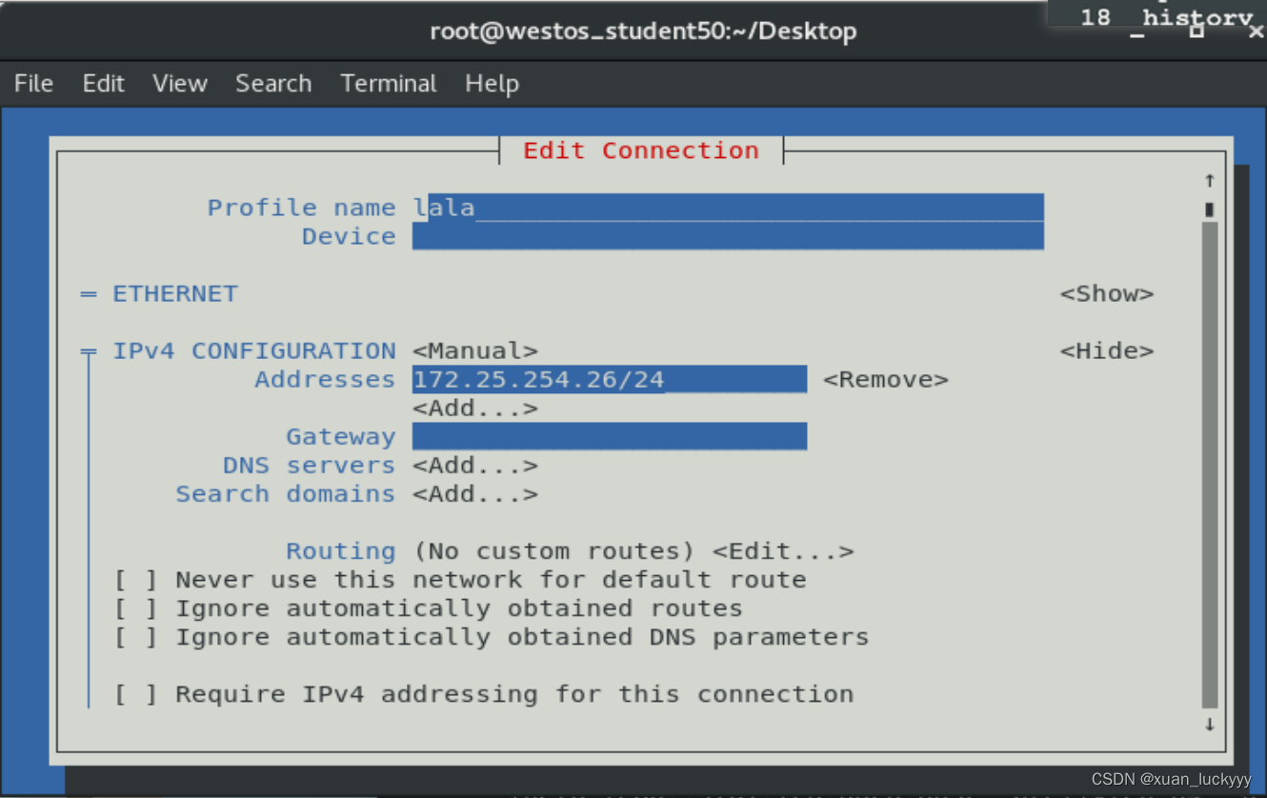Click the scroll down arrow
1267x798 pixels.
pos(1210,725)
